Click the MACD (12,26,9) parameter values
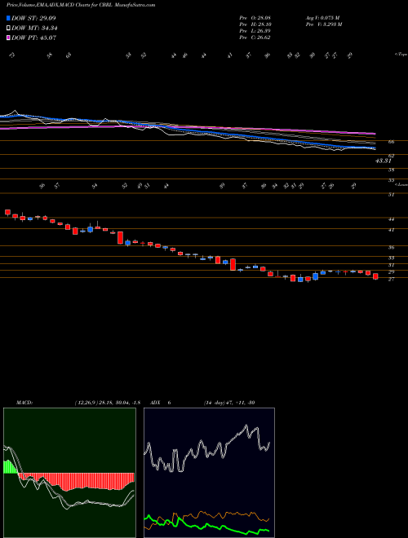 coord(107,403)
